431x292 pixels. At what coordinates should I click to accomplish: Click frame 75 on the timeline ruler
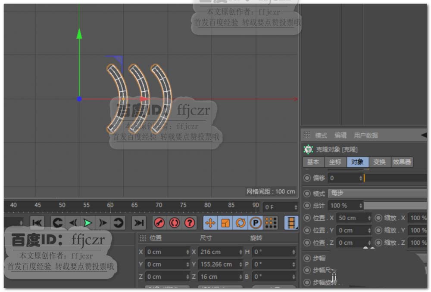pyautogui.click(x=183, y=205)
